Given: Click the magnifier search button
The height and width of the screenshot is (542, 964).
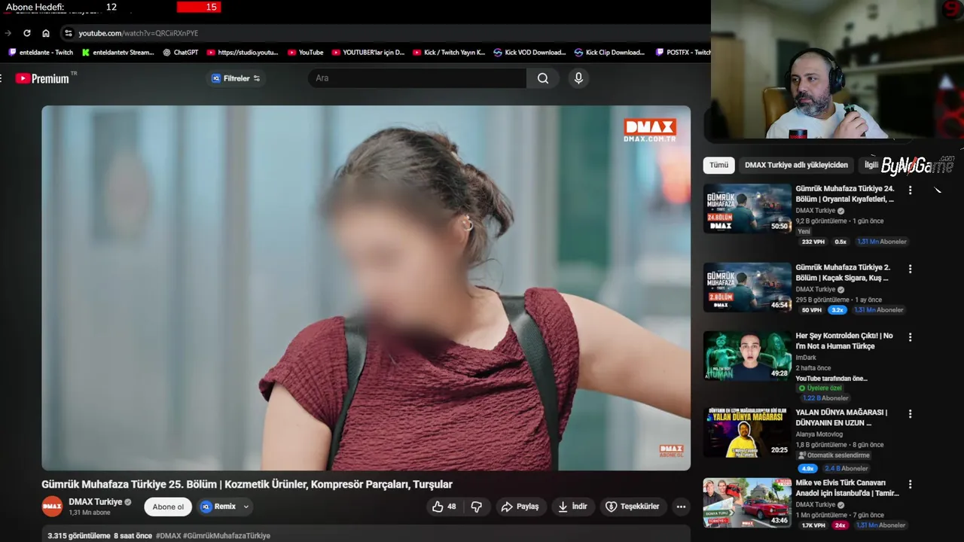Looking at the screenshot, I should click(x=543, y=78).
